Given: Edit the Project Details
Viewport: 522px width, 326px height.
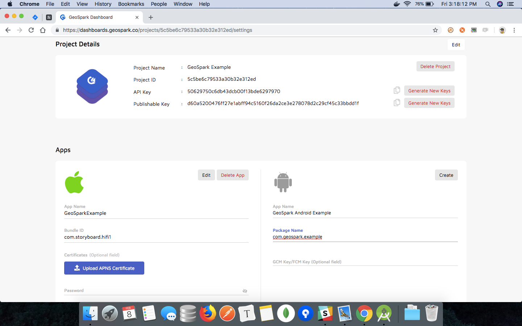Looking at the screenshot, I should 456,45.
